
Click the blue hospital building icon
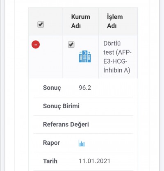pos(85,56)
